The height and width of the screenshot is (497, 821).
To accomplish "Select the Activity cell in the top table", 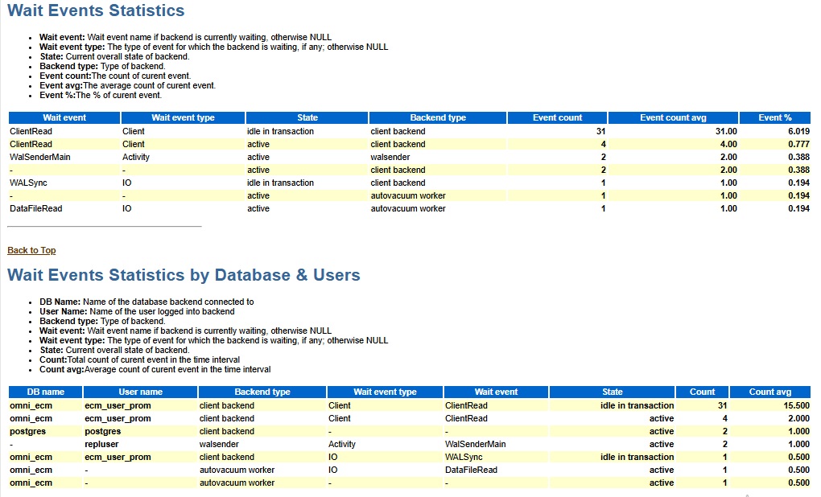I will click(136, 157).
